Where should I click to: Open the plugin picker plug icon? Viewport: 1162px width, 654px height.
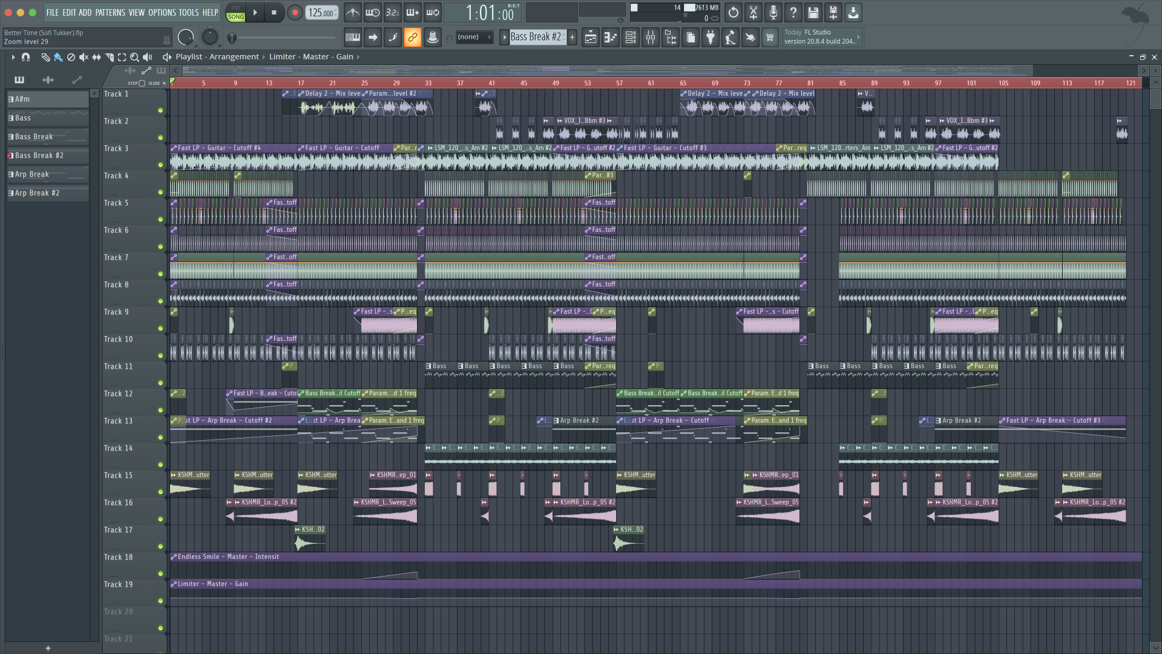(x=711, y=38)
